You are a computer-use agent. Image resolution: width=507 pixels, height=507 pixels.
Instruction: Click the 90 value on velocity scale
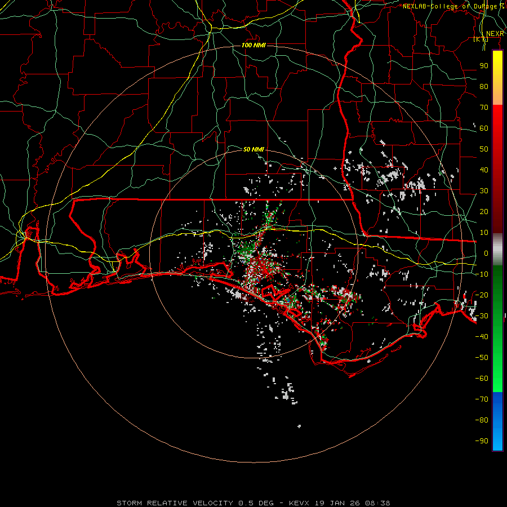(x=484, y=66)
